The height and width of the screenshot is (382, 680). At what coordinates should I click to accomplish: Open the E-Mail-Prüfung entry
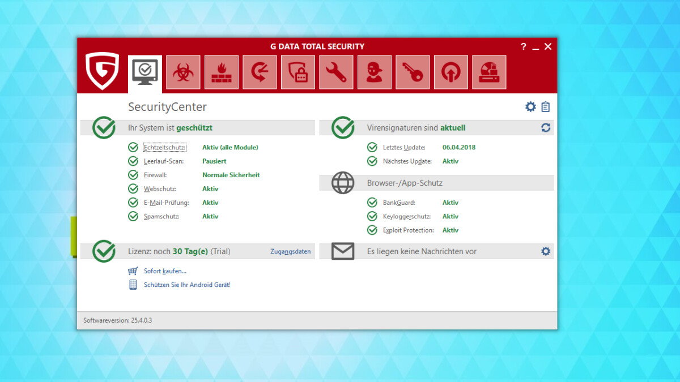[166, 203]
